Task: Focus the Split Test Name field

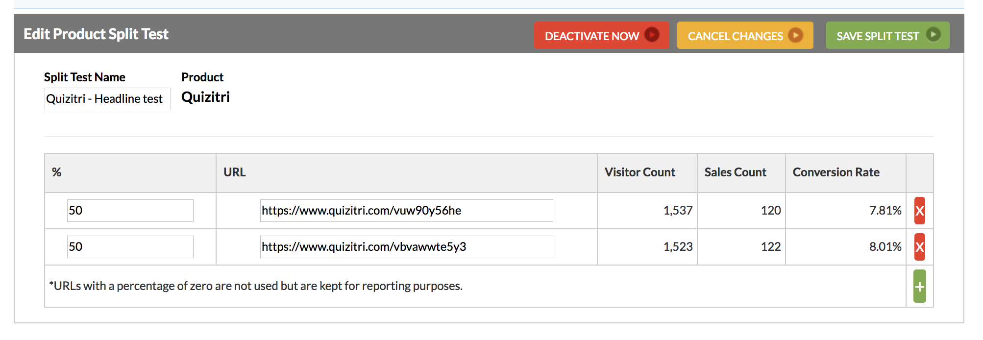Action: (x=107, y=99)
